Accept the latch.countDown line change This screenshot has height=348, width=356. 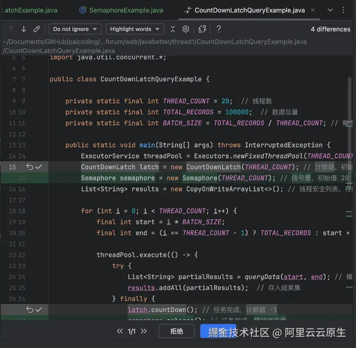(x=39, y=309)
